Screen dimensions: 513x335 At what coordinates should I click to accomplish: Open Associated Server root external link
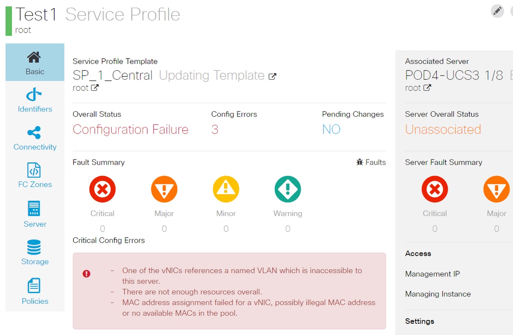[x=427, y=88]
